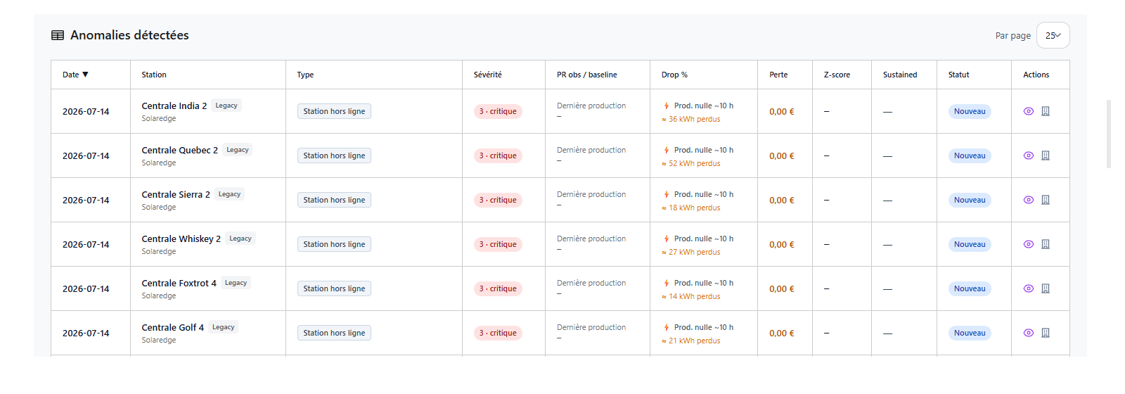Open station page icon for Centrale Sierra 2
Image resolution: width=1125 pixels, height=394 pixels.
pyautogui.click(x=1046, y=200)
